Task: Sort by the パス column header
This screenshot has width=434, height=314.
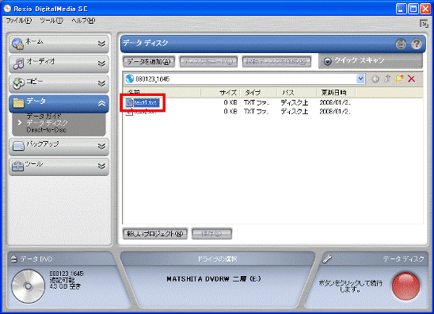Action: [297, 93]
